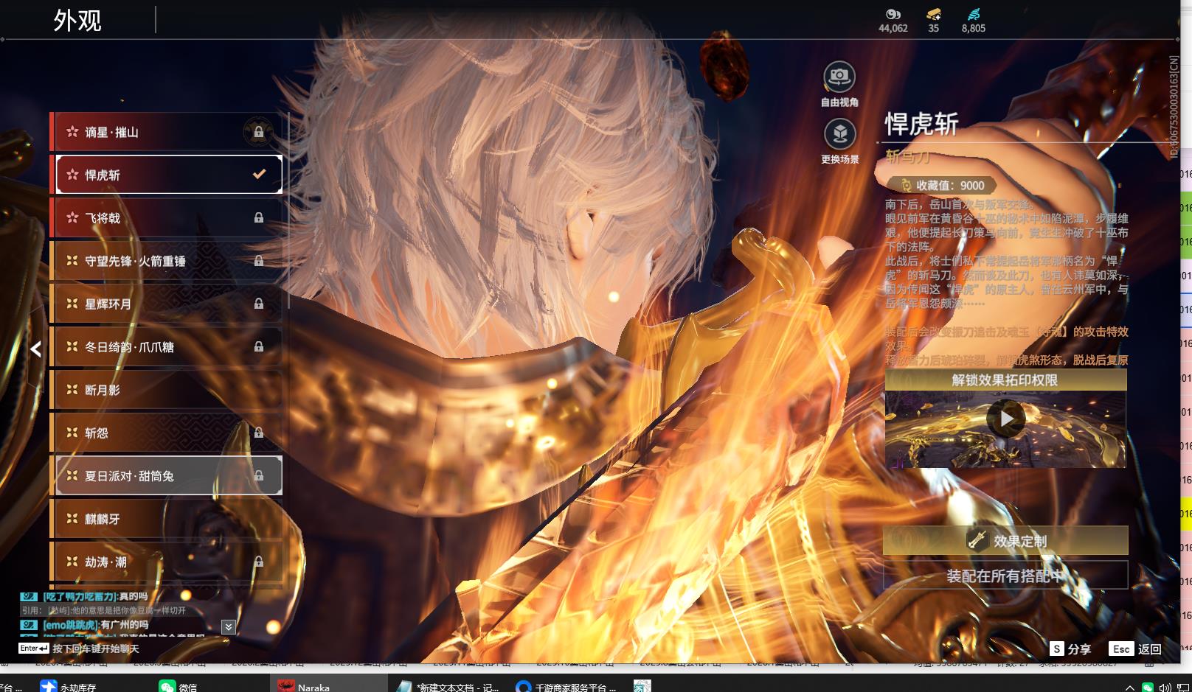Viewport: 1192px width, 692px height.
Task: Click the lock icon on 飞将戟
Action: [x=259, y=217]
